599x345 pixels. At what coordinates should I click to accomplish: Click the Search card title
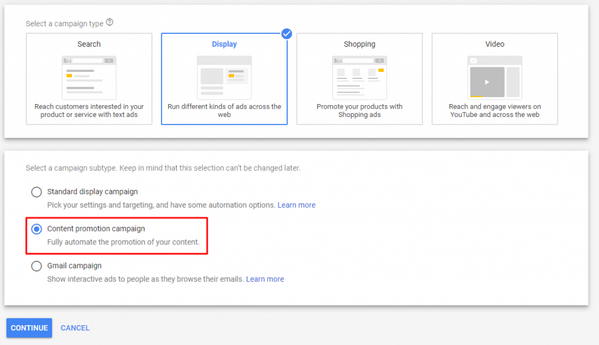(89, 44)
